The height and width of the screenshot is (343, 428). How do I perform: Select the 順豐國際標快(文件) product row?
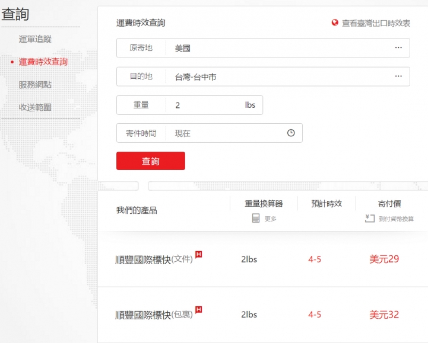pos(263,259)
